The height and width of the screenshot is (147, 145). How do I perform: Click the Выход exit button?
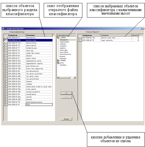66,119
